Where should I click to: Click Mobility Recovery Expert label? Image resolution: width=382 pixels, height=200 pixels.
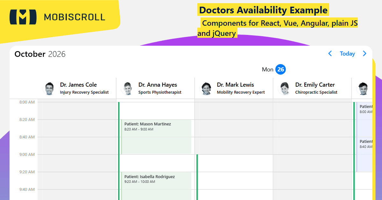click(x=241, y=92)
